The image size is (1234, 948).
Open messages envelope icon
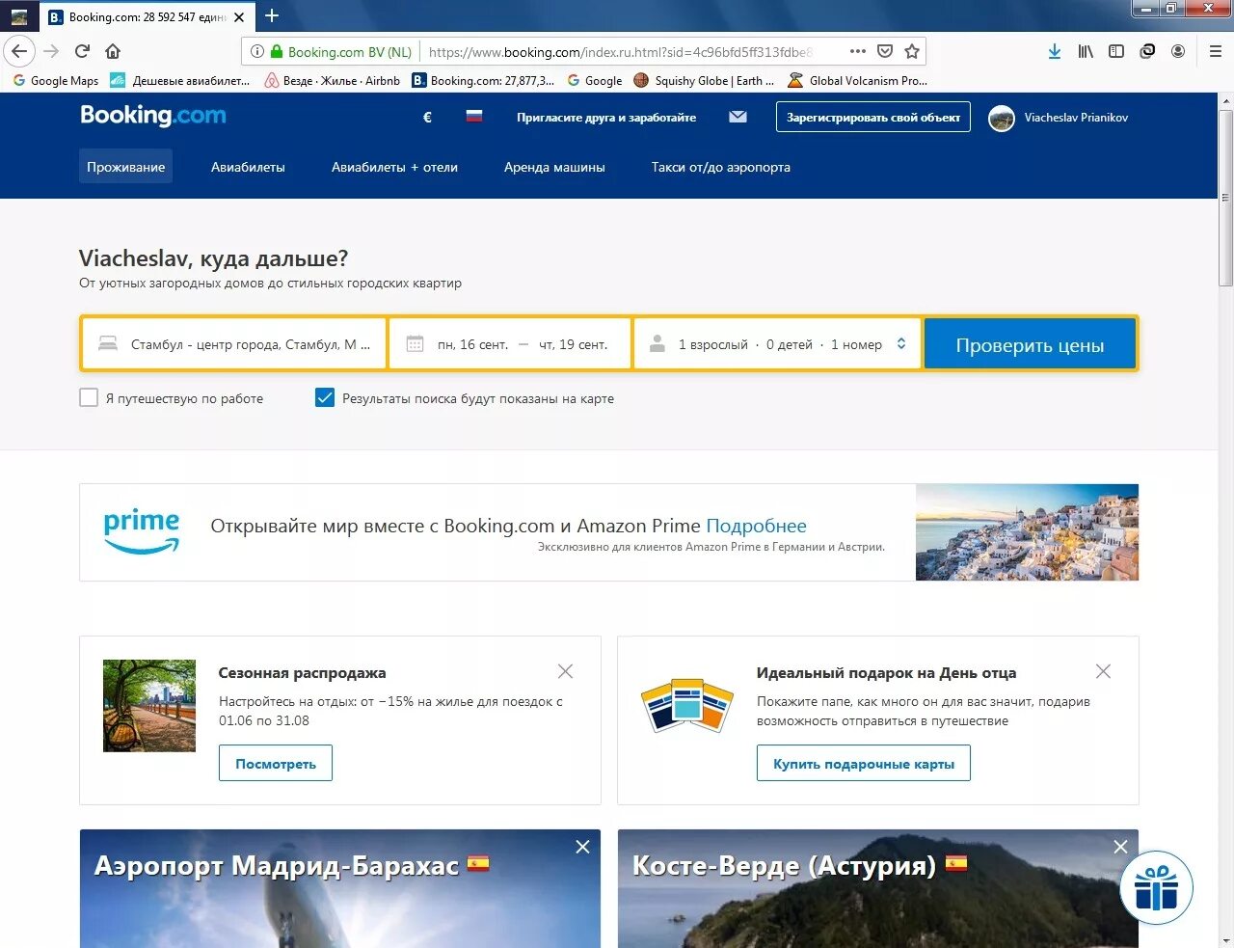tap(738, 117)
